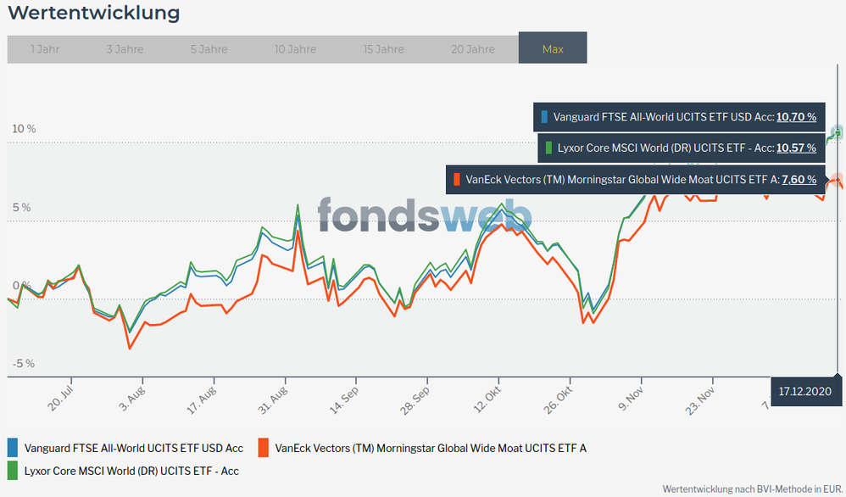Toggle Vanguard FTSE All-World legend entry
846x497 pixels.
(133, 448)
